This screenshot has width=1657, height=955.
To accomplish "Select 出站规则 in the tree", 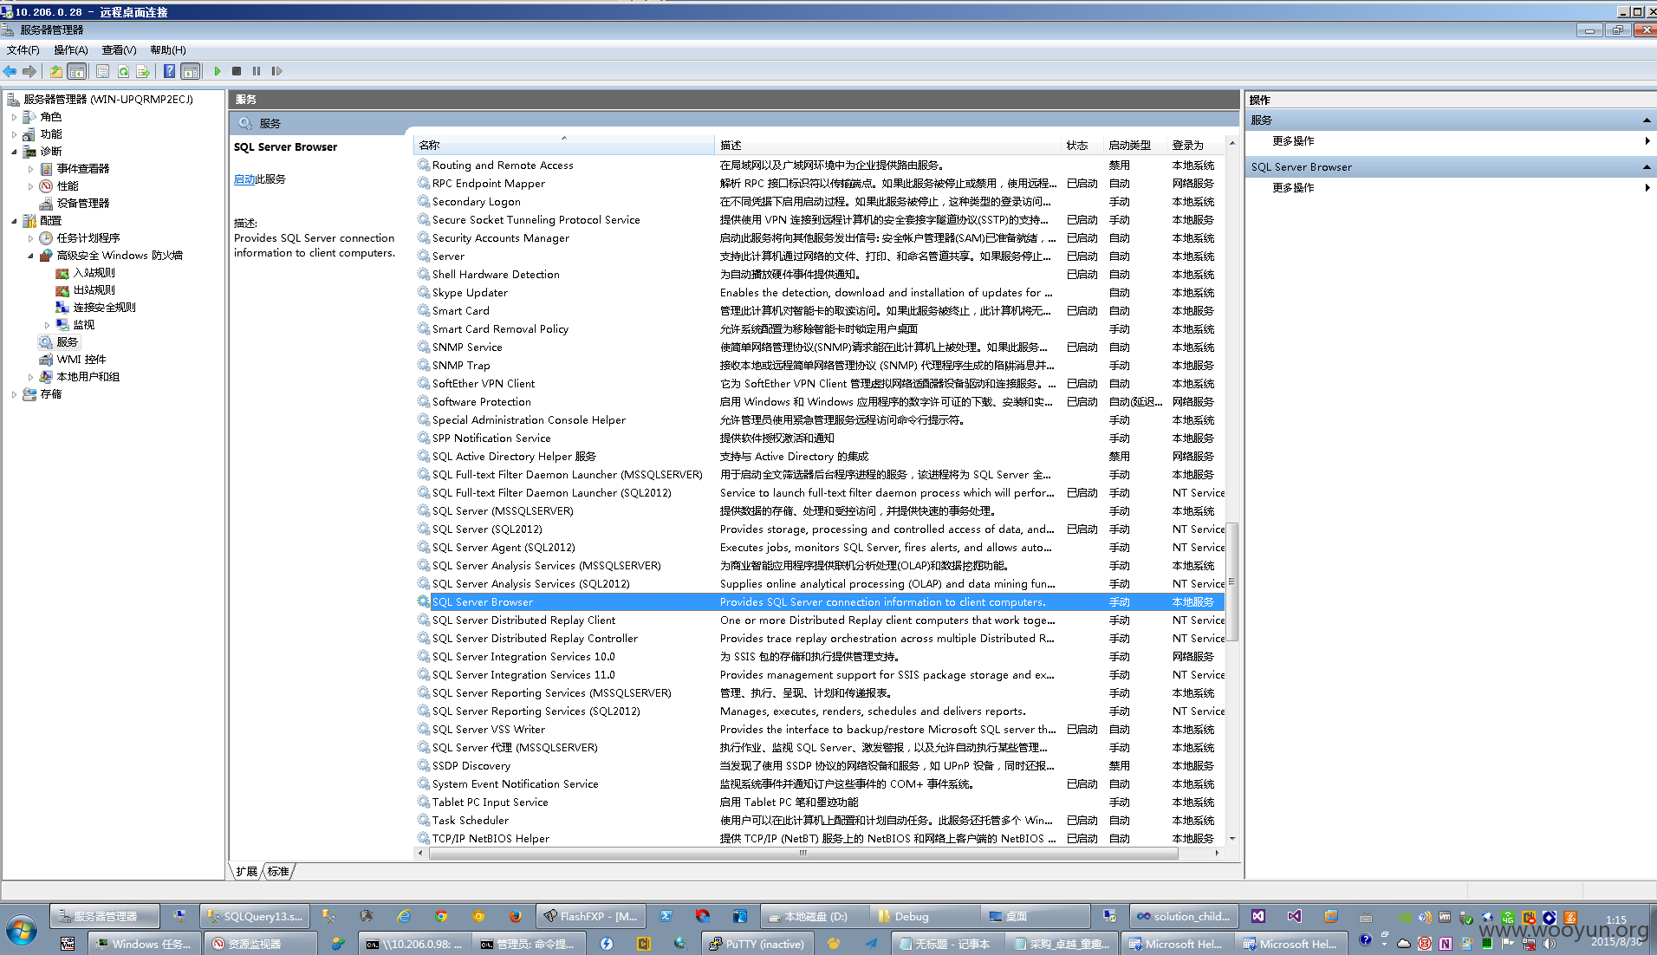I will click(x=94, y=290).
